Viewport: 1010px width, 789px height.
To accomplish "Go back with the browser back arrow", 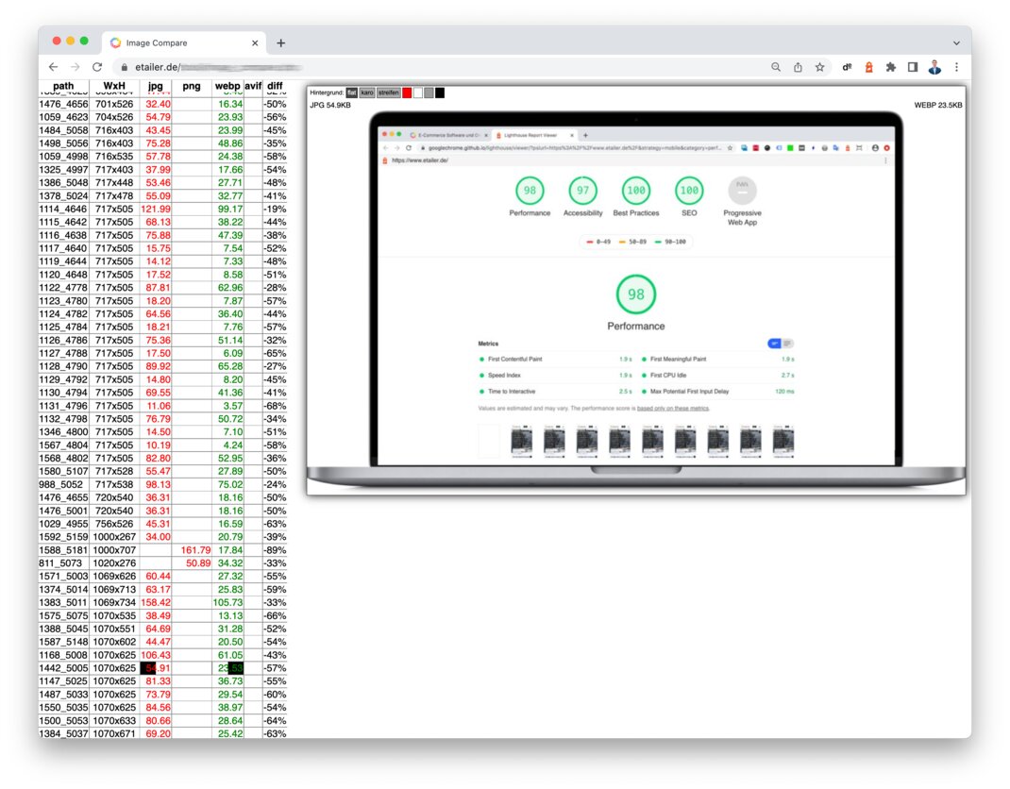I will pos(53,67).
